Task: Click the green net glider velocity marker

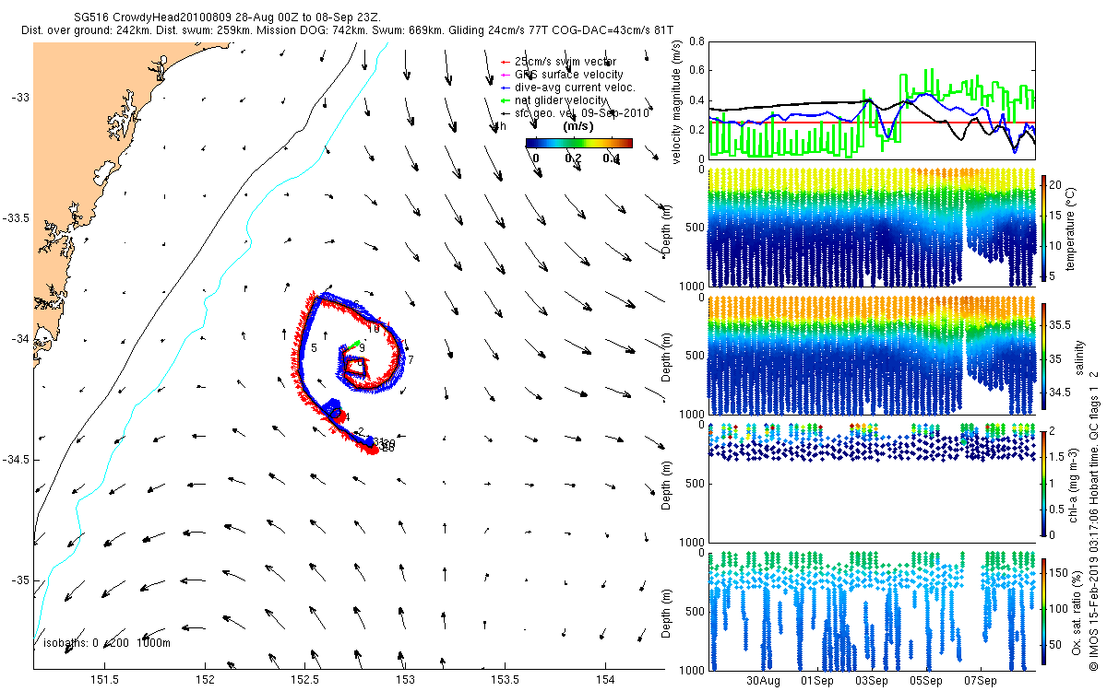Action: click(506, 100)
